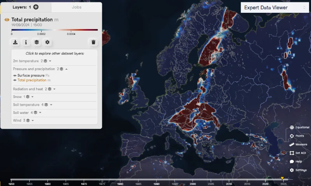
Task: Click 1970 on the timeline
Action: pos(84,184)
